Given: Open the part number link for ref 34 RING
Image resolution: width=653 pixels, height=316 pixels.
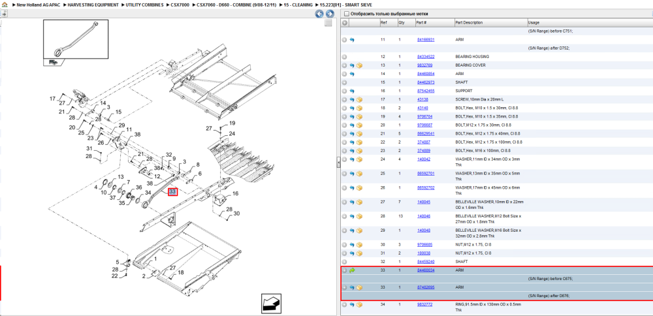Looking at the screenshot, I should (424, 305).
